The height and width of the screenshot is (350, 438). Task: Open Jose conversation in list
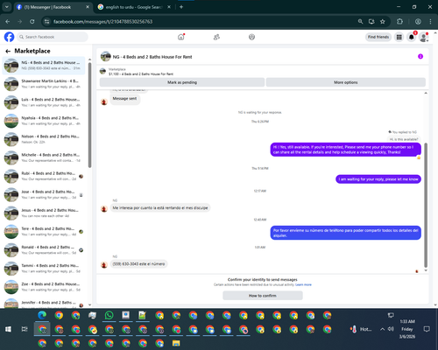point(44,194)
